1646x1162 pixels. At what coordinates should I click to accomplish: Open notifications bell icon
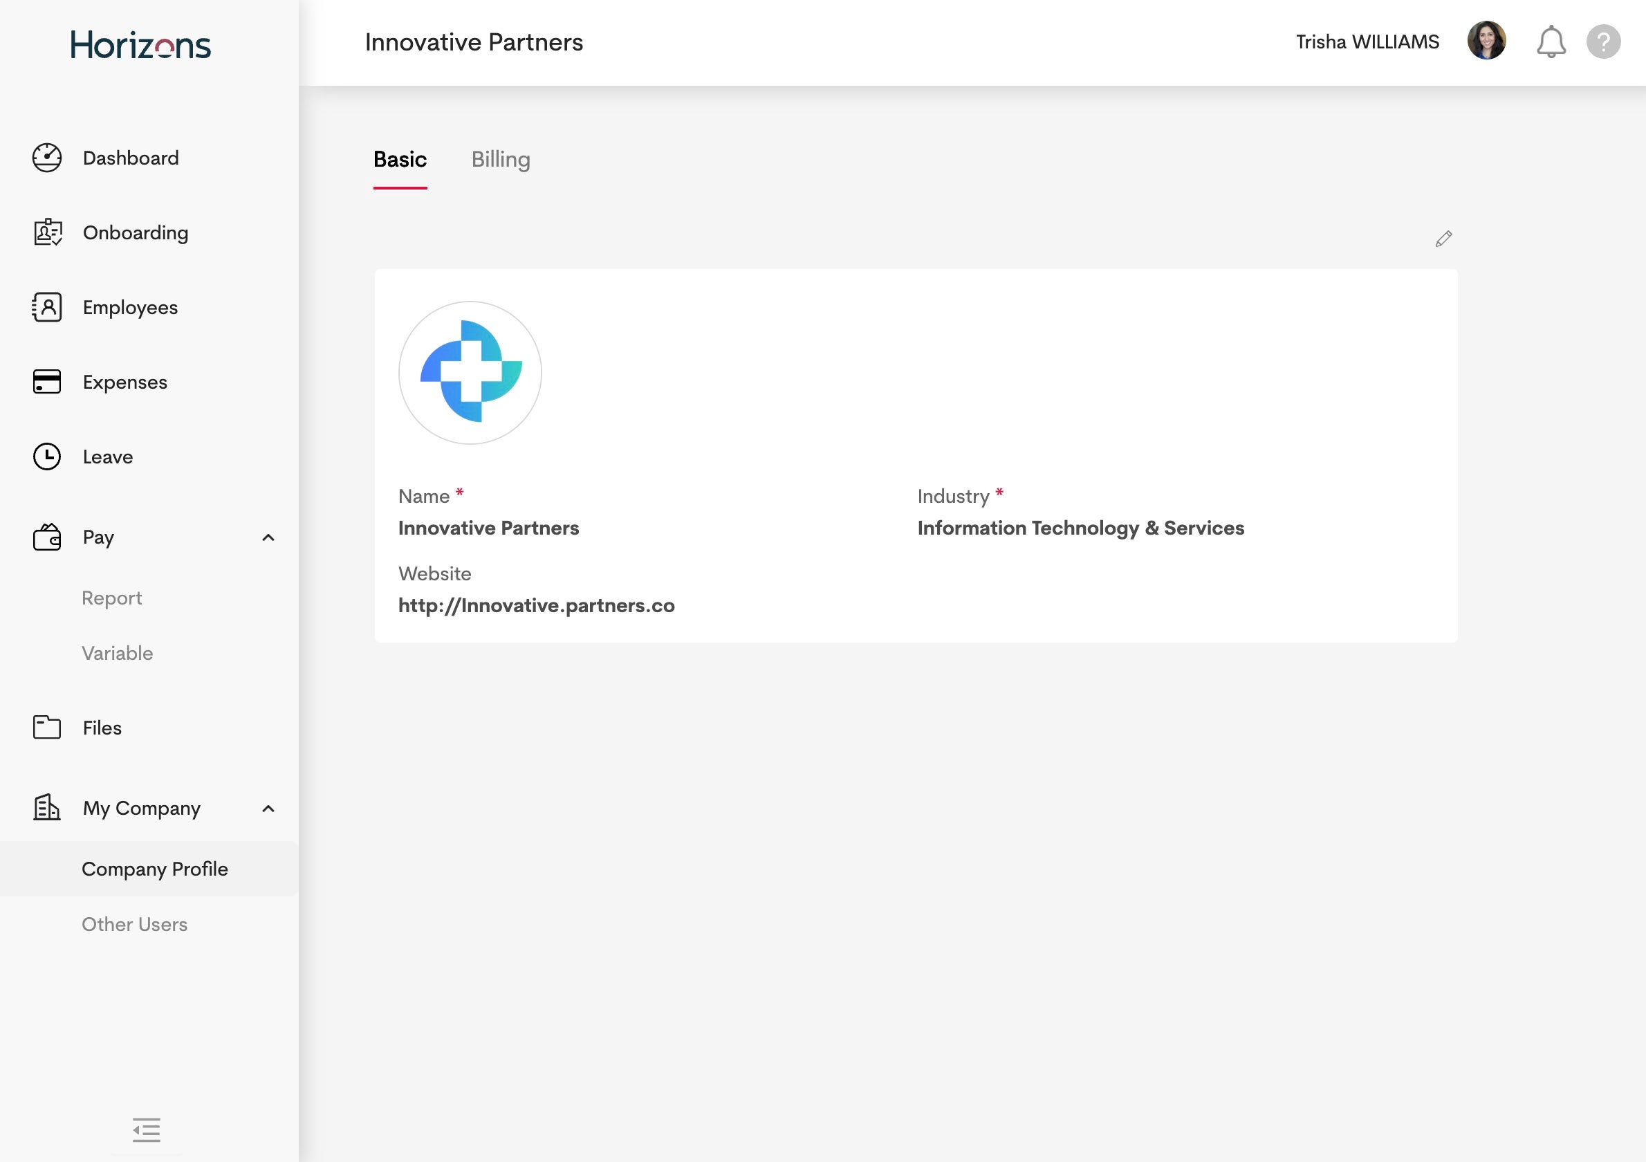point(1550,41)
